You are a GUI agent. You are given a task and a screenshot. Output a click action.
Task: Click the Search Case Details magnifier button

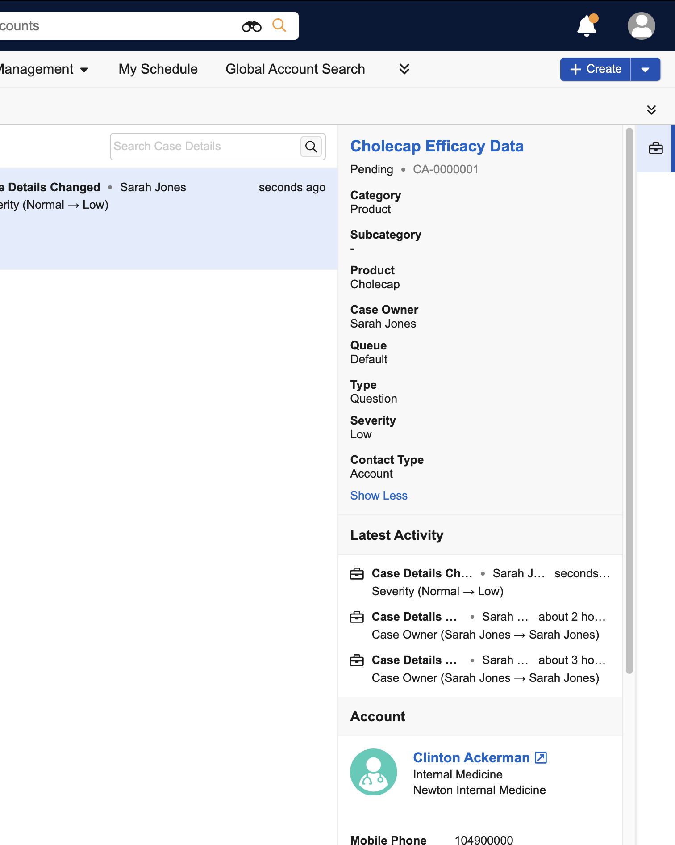click(311, 147)
